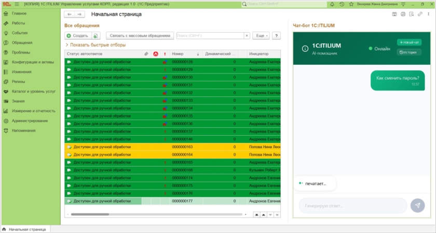Open Обращения section in sidebar

coord(22,42)
